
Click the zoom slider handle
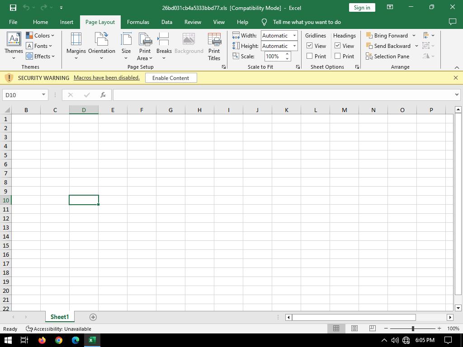tap(412, 328)
